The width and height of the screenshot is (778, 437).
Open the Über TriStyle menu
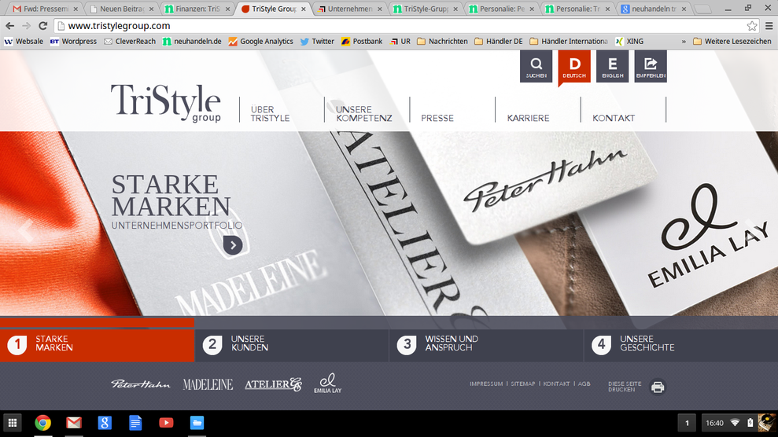pos(270,113)
